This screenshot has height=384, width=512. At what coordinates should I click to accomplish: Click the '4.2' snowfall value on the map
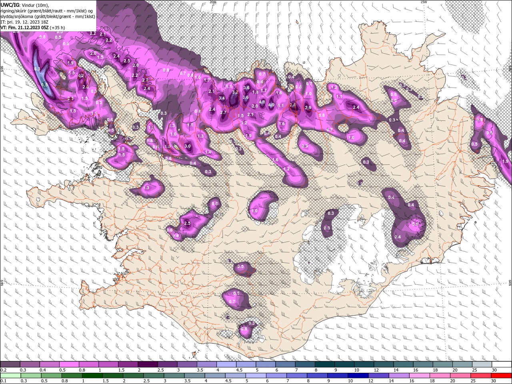pyautogui.click(x=81, y=76)
